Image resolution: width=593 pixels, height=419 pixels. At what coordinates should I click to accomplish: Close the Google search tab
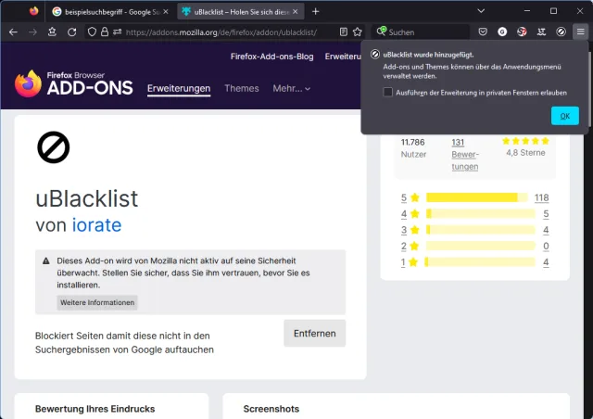(166, 12)
